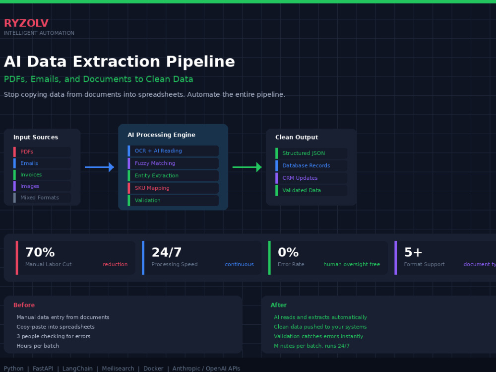Click the Clean Output card title

click(297, 137)
